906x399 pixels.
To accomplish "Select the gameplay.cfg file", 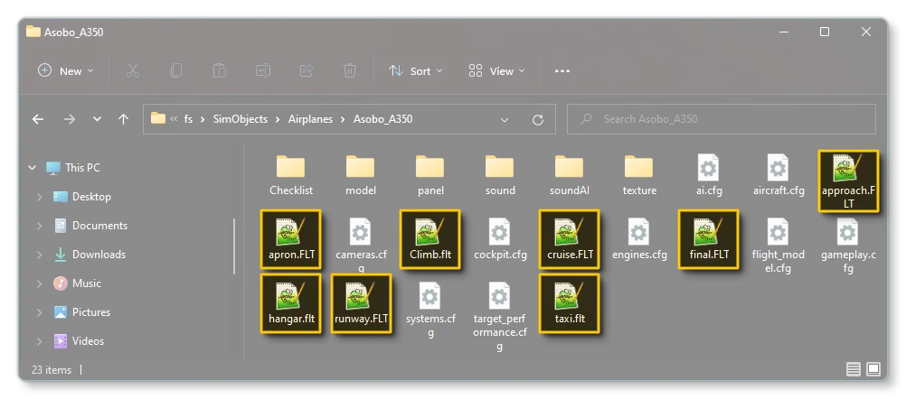I will coord(847,245).
